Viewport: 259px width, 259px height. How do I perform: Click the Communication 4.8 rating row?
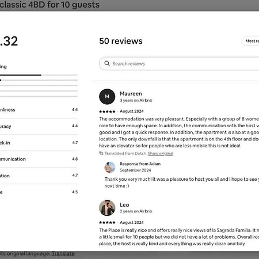coord(39,159)
